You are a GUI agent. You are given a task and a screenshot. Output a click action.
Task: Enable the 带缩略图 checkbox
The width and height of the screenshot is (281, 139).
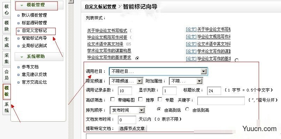point(112,99)
